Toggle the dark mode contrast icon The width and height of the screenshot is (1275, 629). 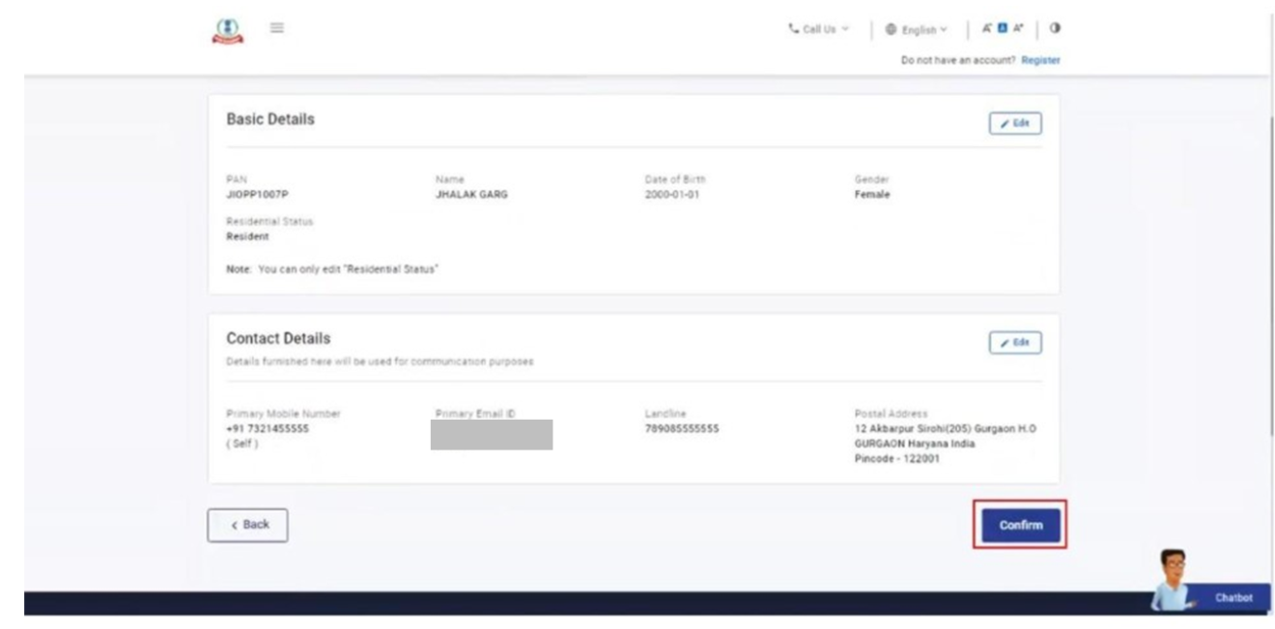(1054, 28)
